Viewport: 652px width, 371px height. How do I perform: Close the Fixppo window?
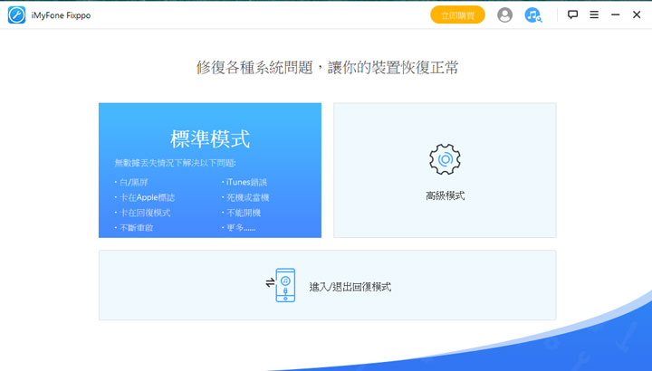[x=637, y=15]
